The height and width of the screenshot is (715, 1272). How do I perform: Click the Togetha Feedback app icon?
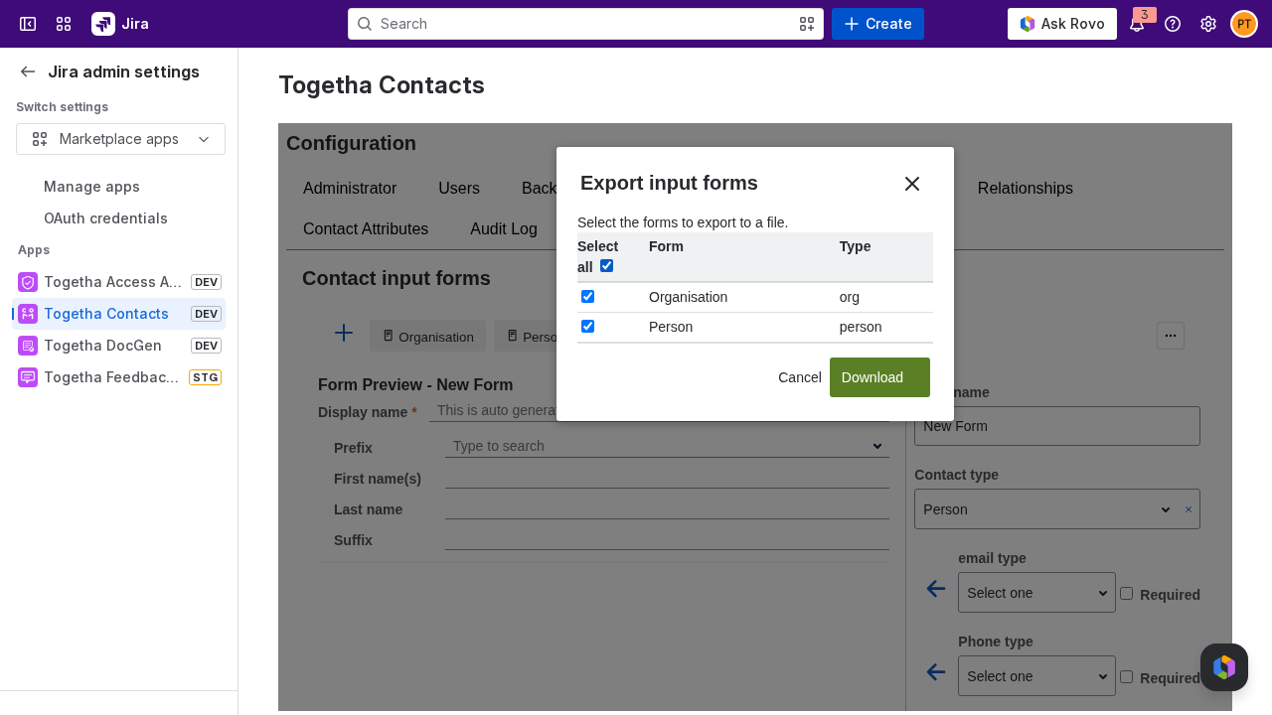(x=28, y=377)
